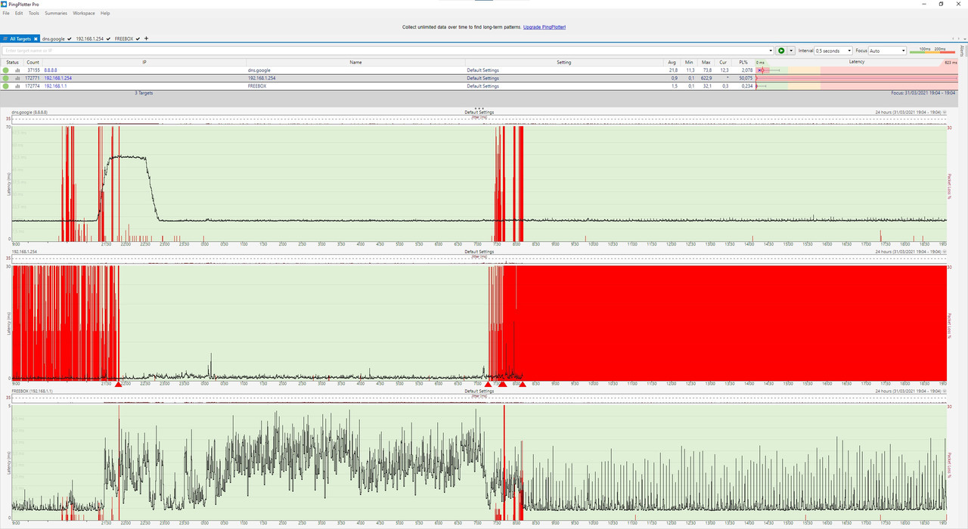Click the latency bar of the 8.8.8.8 row
Image resolution: width=968 pixels, height=529 pixels.
coord(857,70)
